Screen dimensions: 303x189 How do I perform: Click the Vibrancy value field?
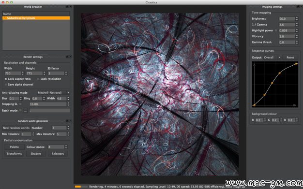tap(287, 36)
